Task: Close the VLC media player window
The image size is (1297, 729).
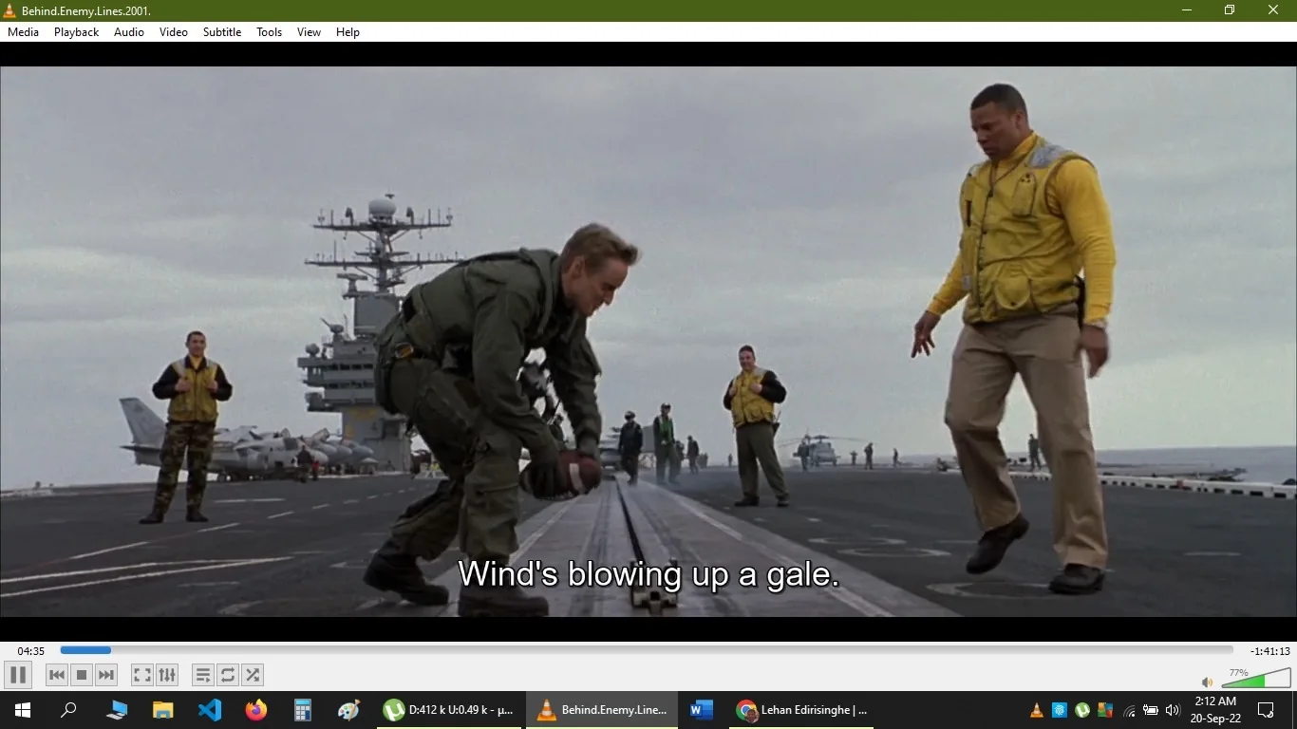Action: click(1274, 10)
